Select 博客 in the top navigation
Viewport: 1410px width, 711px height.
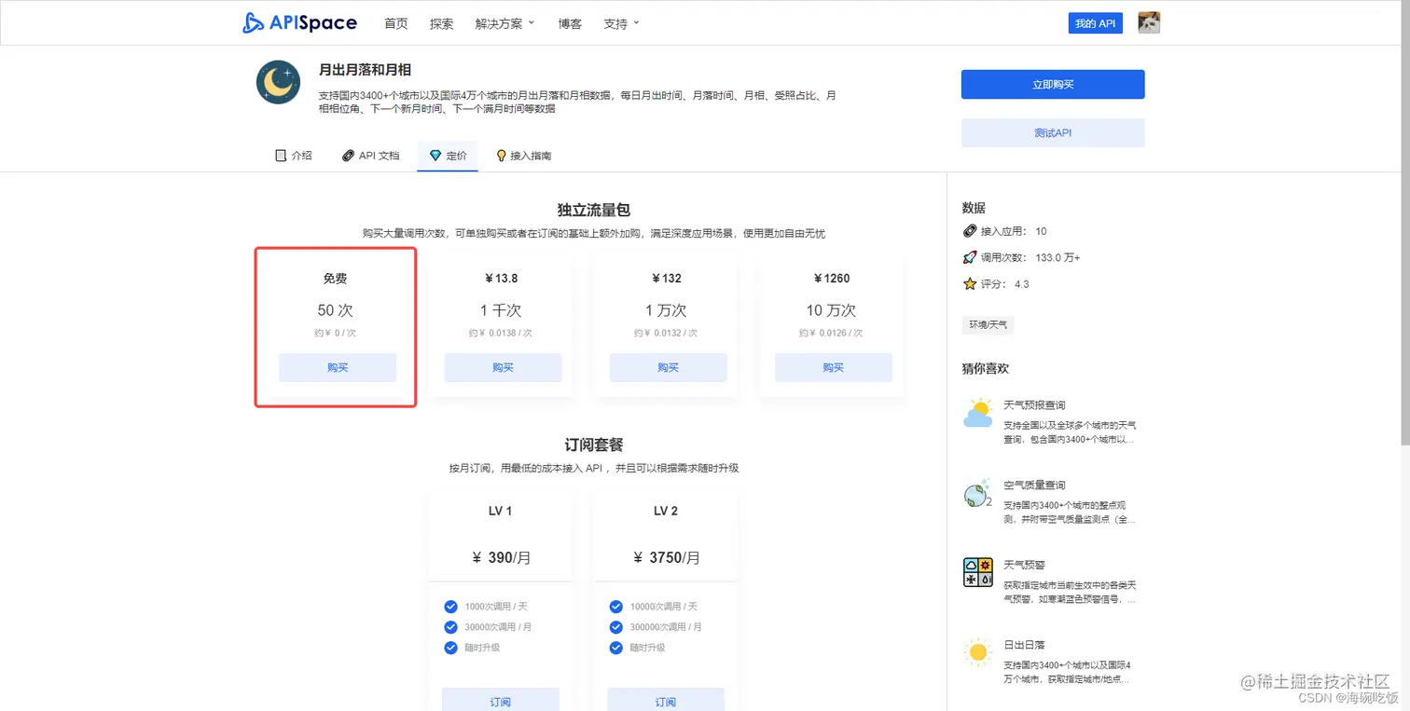(569, 23)
